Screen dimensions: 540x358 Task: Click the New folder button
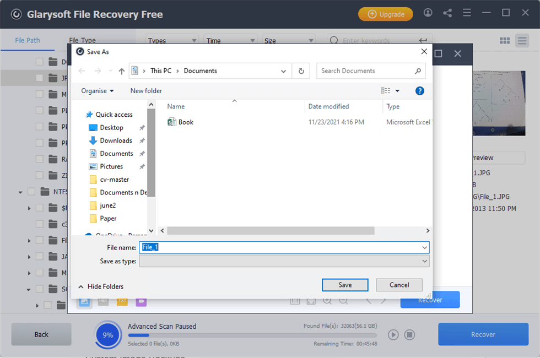pyautogui.click(x=146, y=91)
